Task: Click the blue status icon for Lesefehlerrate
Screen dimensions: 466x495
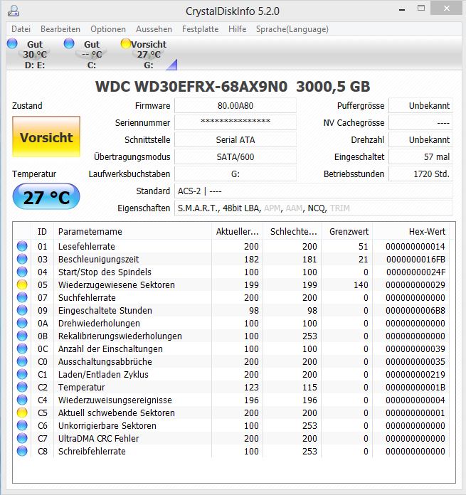Action: (x=22, y=246)
